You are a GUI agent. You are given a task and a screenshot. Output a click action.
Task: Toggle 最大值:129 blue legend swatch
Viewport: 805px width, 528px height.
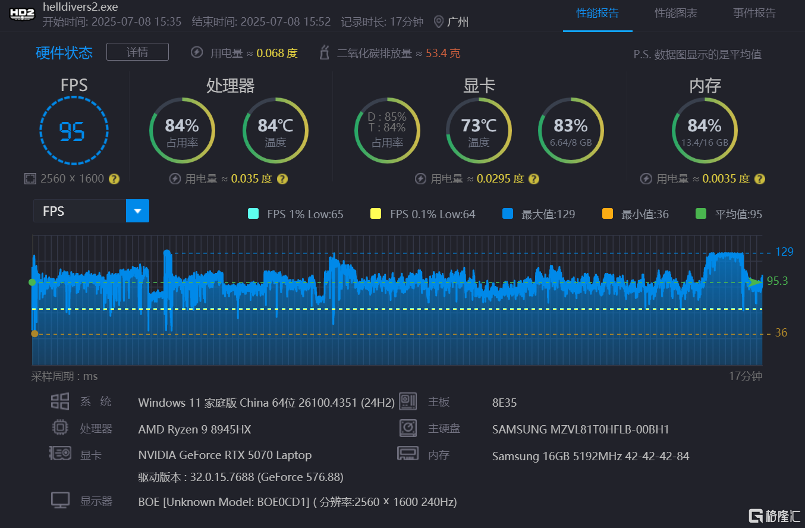tap(507, 214)
